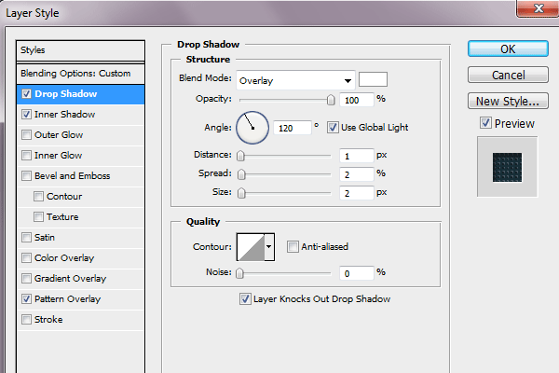Open the Blend Mode dropdown

(295, 80)
